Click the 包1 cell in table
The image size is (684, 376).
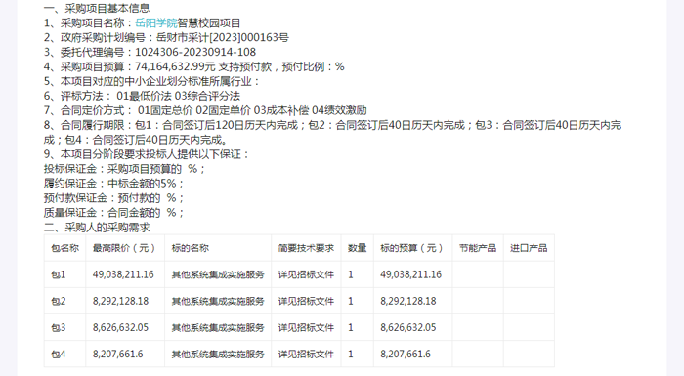coord(58,274)
